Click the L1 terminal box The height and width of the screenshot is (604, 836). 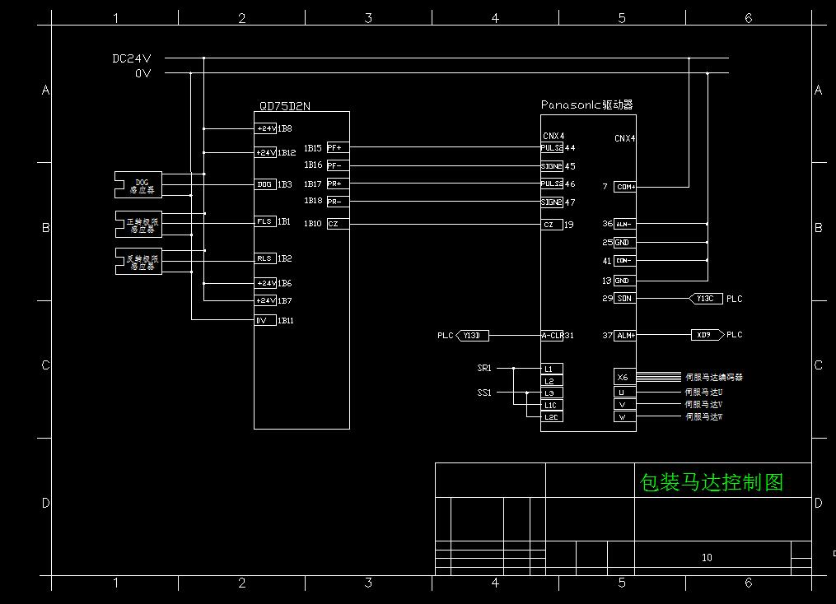coord(553,369)
